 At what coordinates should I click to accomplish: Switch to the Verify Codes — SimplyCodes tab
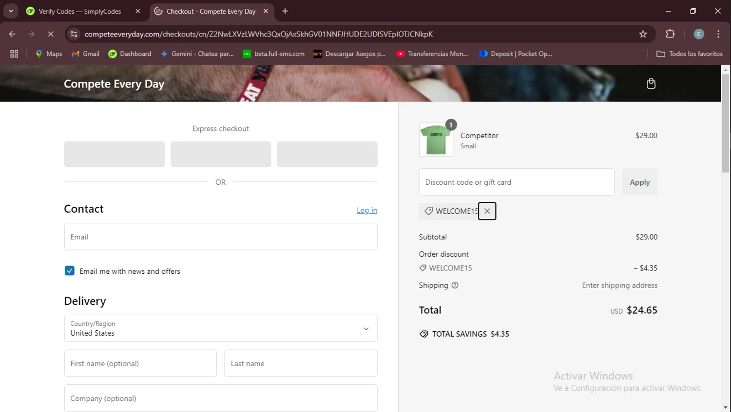point(79,11)
